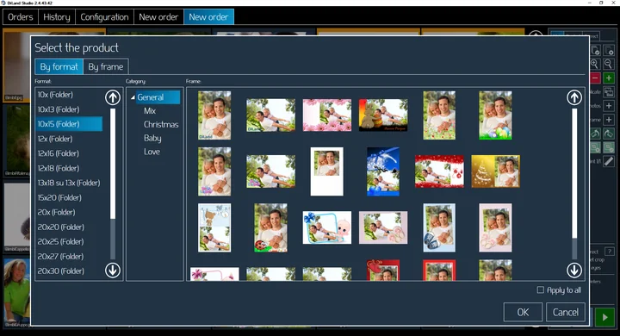Enable the Apply to all checkbox
The height and width of the screenshot is (336, 620).
(541, 289)
